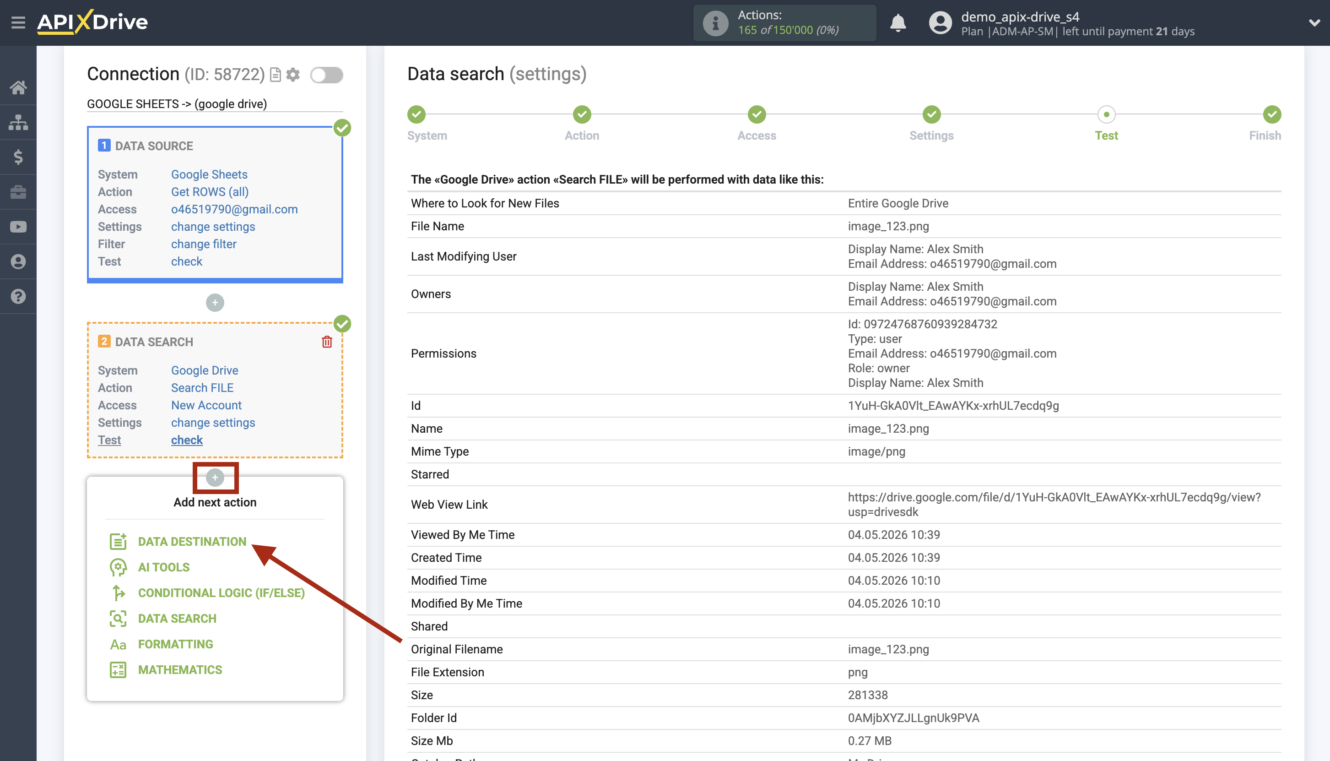Select DATA SEARCH in add action list
The height and width of the screenshot is (761, 1330).
pos(177,618)
